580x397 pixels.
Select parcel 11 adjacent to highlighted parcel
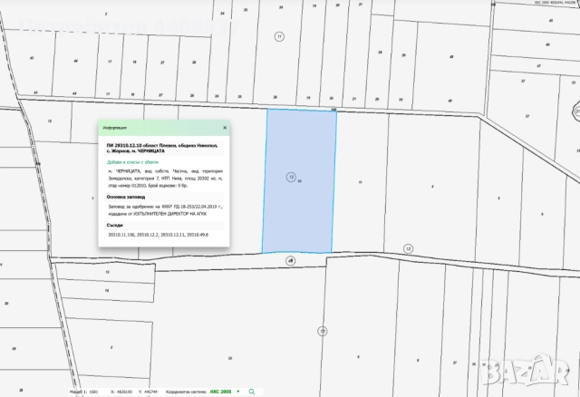pos(361,182)
